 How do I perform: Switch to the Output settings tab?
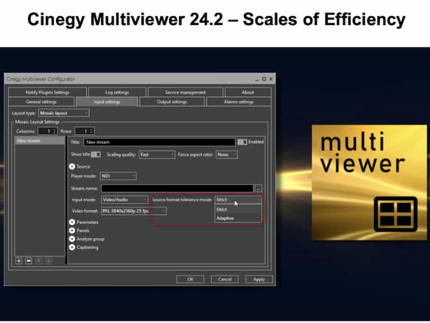[171, 102]
